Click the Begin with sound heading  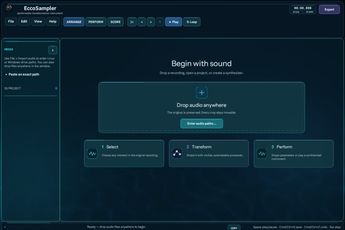tap(202, 63)
